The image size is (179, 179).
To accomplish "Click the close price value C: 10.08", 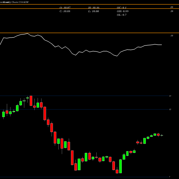I will pos(65,11).
